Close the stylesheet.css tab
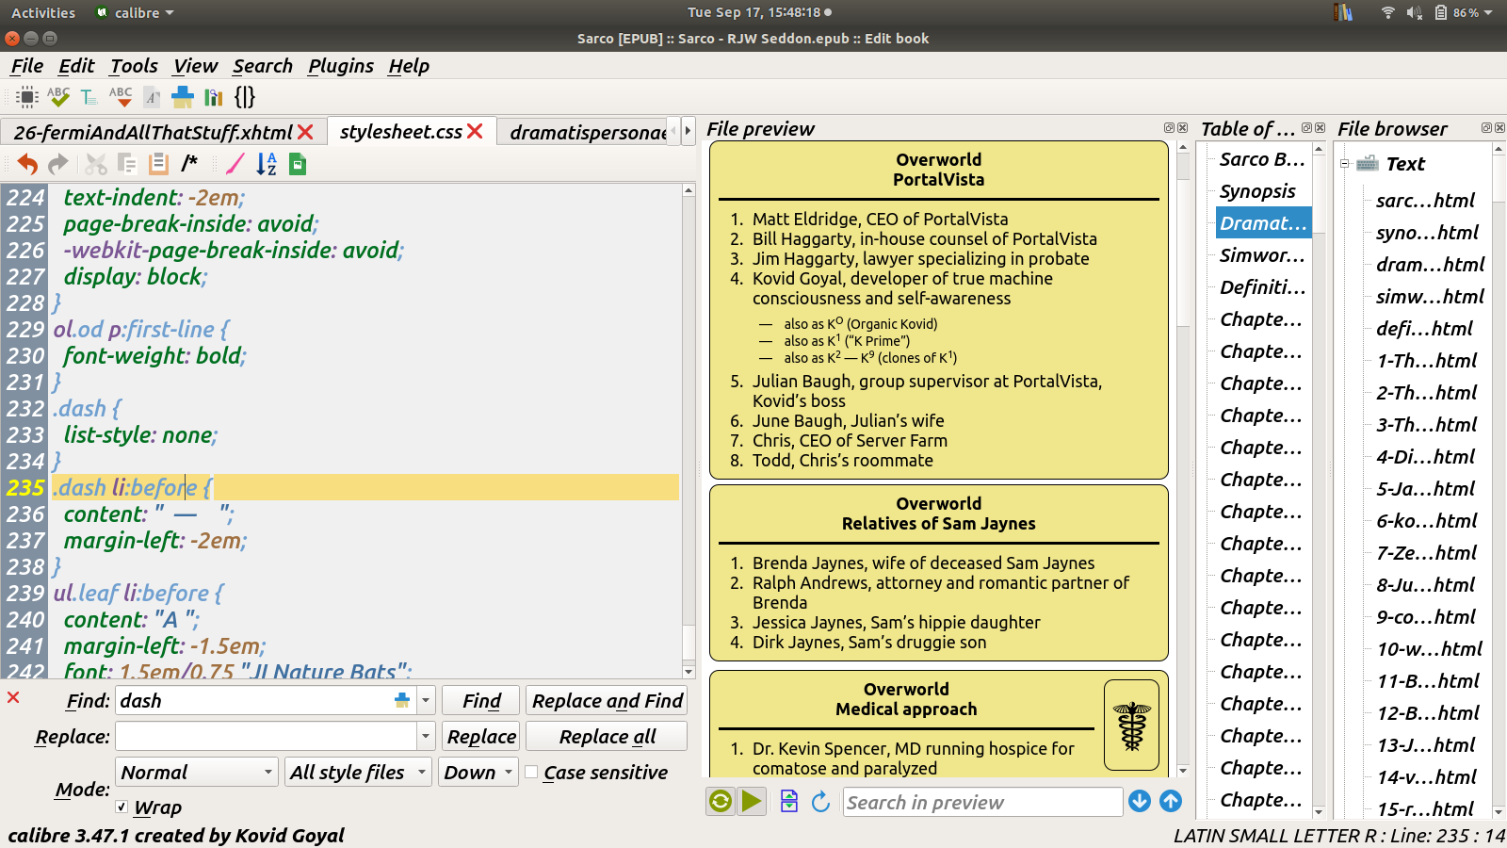 (476, 131)
